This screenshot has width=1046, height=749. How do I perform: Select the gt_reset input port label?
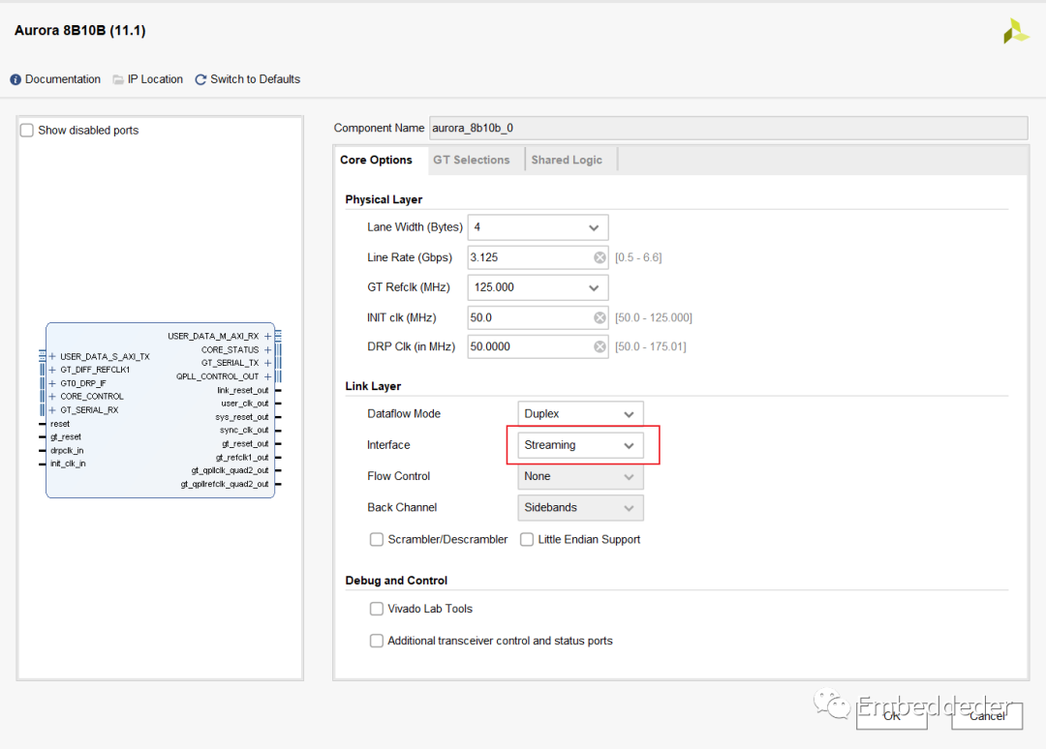pos(66,437)
